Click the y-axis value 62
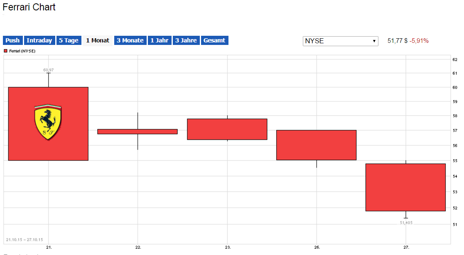464x255 pixels. 455,59
